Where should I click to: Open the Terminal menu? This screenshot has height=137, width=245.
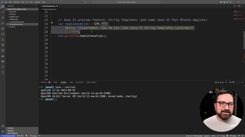coord(37,2)
